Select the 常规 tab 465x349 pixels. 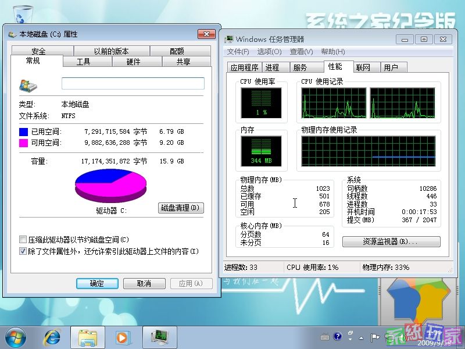37,61
